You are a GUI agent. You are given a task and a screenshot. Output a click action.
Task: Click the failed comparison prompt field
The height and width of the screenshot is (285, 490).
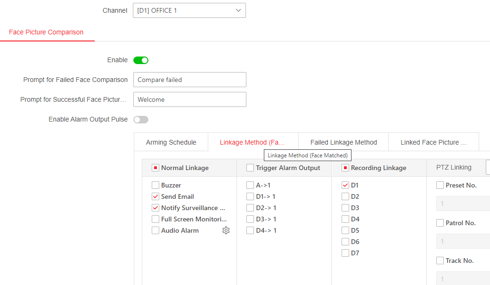(x=189, y=80)
